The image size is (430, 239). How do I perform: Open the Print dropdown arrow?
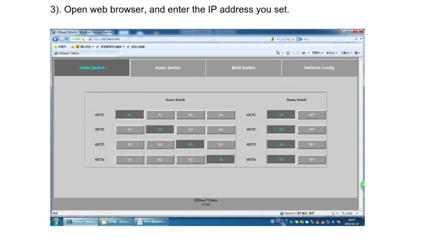[308, 53]
